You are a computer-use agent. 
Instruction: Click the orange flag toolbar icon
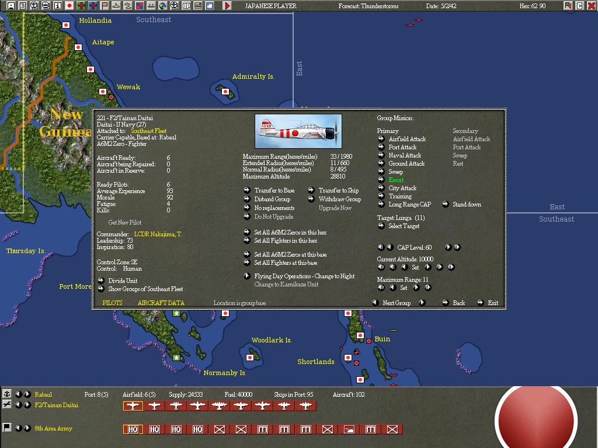(104, 6)
